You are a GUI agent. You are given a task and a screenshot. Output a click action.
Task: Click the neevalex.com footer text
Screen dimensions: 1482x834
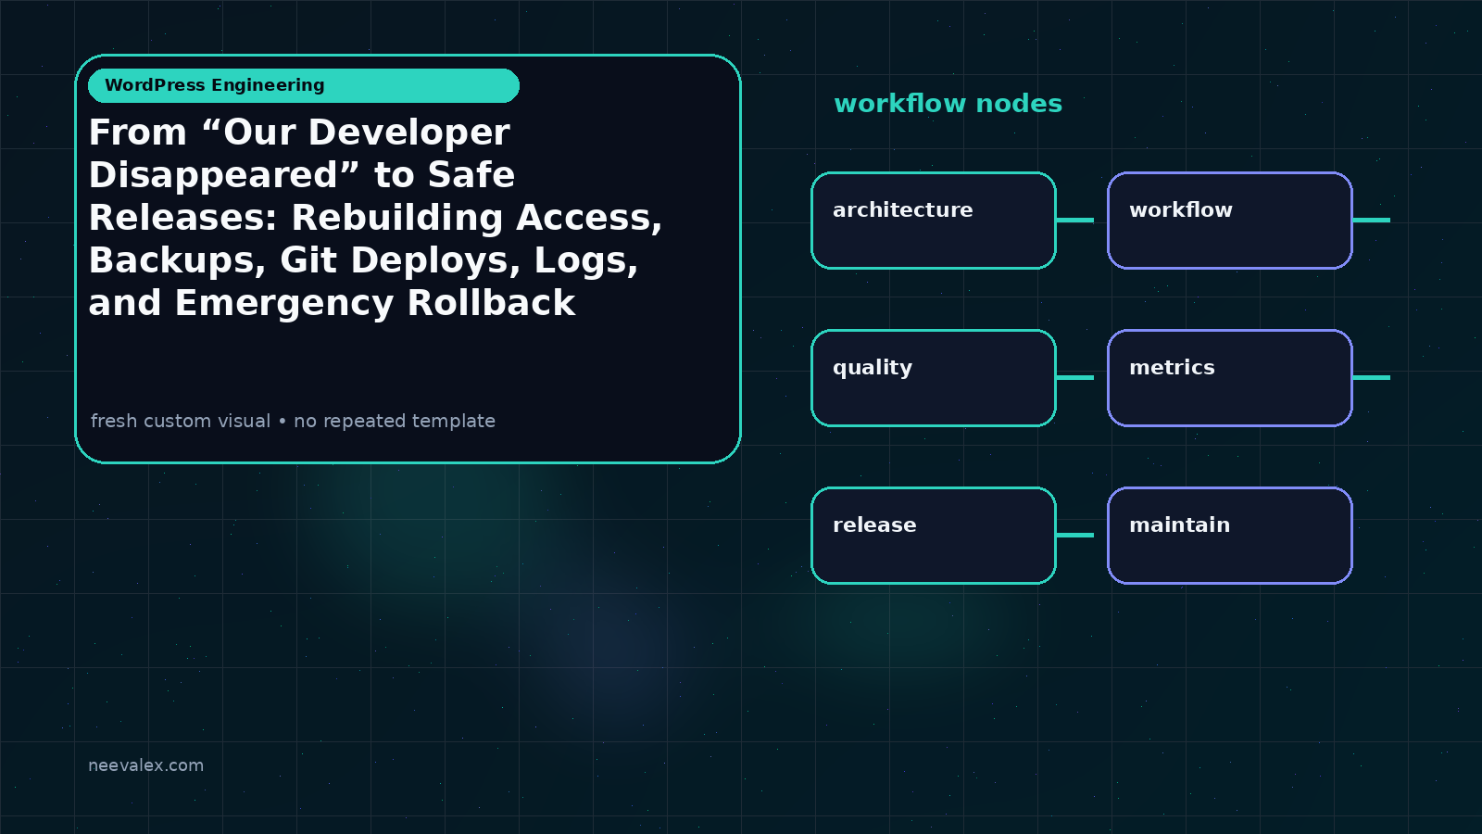coord(145,765)
